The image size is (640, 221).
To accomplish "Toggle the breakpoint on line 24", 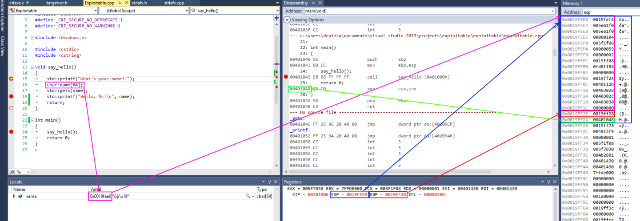I will click(x=11, y=132).
